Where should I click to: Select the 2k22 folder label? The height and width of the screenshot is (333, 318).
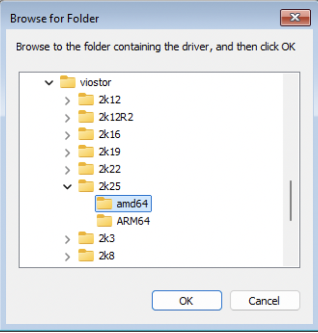pos(109,169)
